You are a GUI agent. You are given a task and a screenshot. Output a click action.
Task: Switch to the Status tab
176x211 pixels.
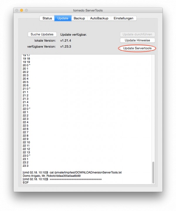(x=47, y=18)
